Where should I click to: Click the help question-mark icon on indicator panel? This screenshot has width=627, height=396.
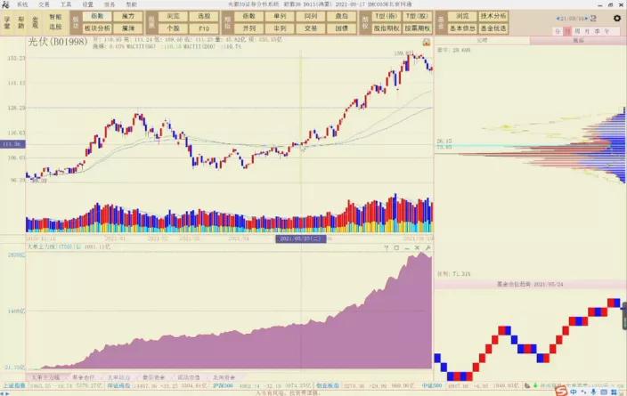pyautogui.click(x=387, y=247)
